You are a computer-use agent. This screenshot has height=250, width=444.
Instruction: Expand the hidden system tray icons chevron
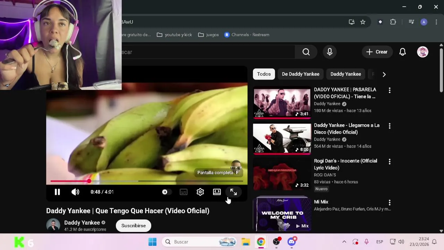pyautogui.click(x=344, y=242)
